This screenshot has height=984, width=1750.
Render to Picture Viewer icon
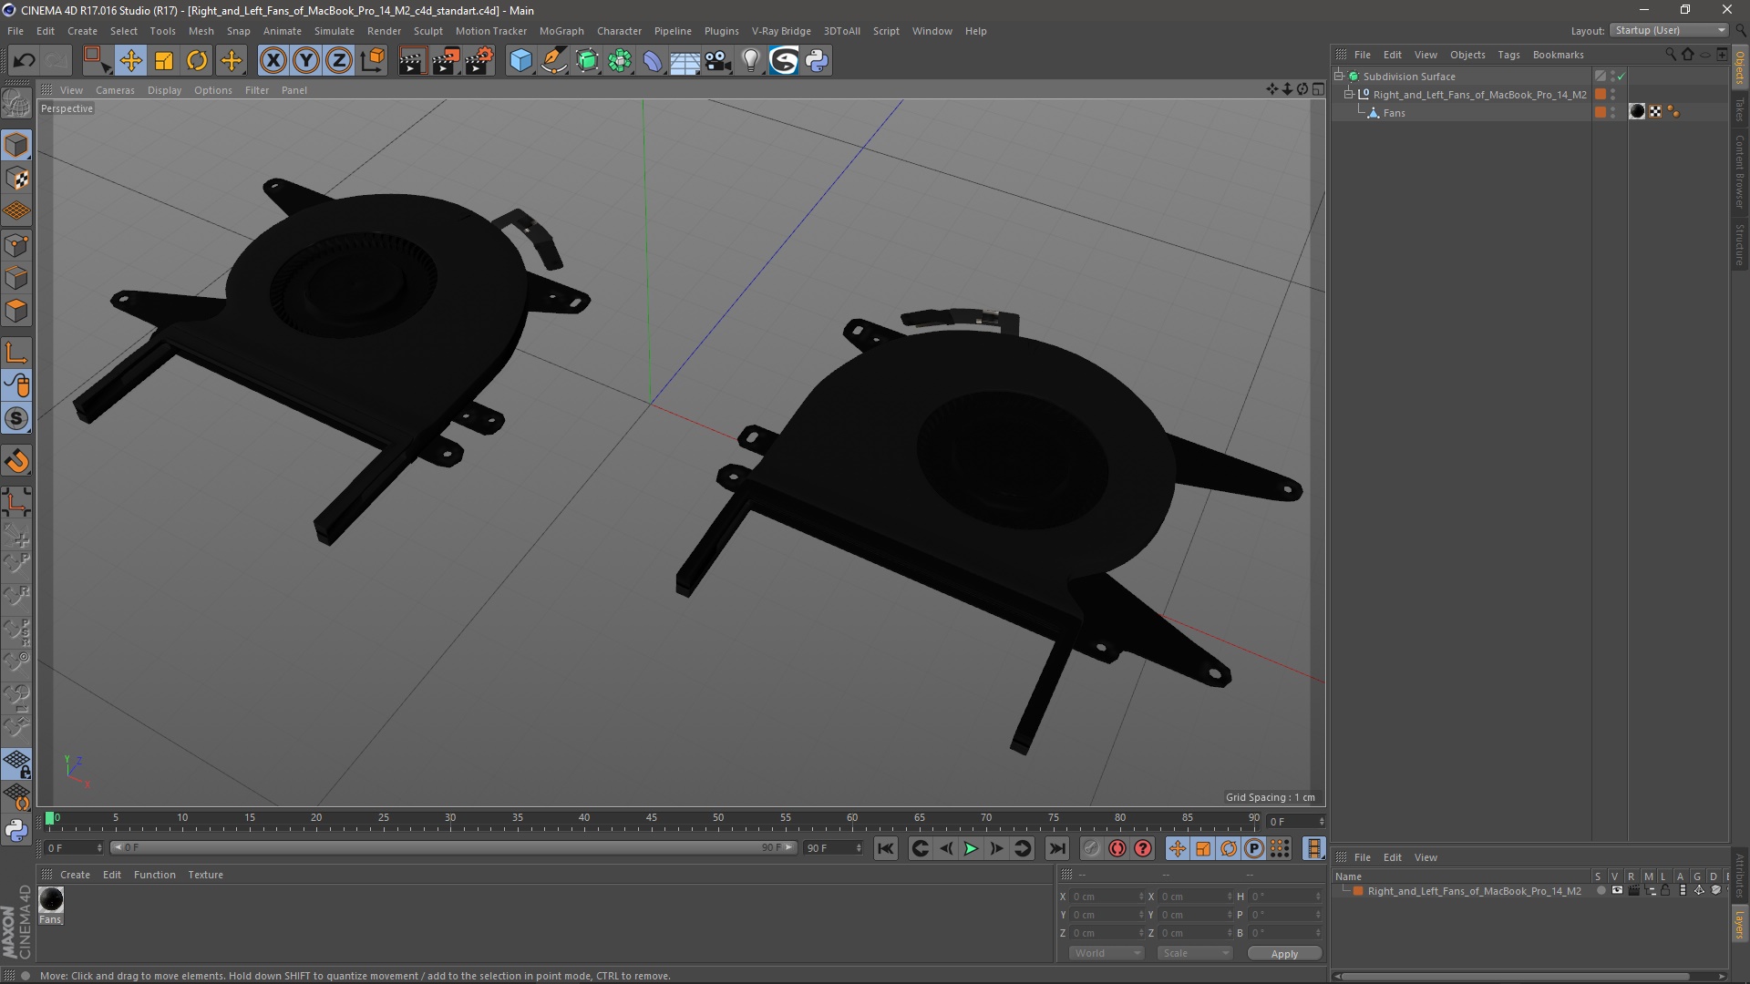[x=446, y=61]
